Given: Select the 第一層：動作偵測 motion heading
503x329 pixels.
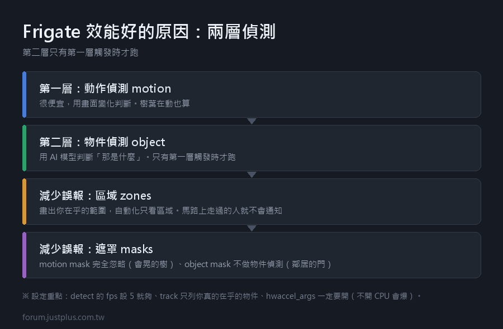Looking at the screenshot, I should click(x=105, y=89).
